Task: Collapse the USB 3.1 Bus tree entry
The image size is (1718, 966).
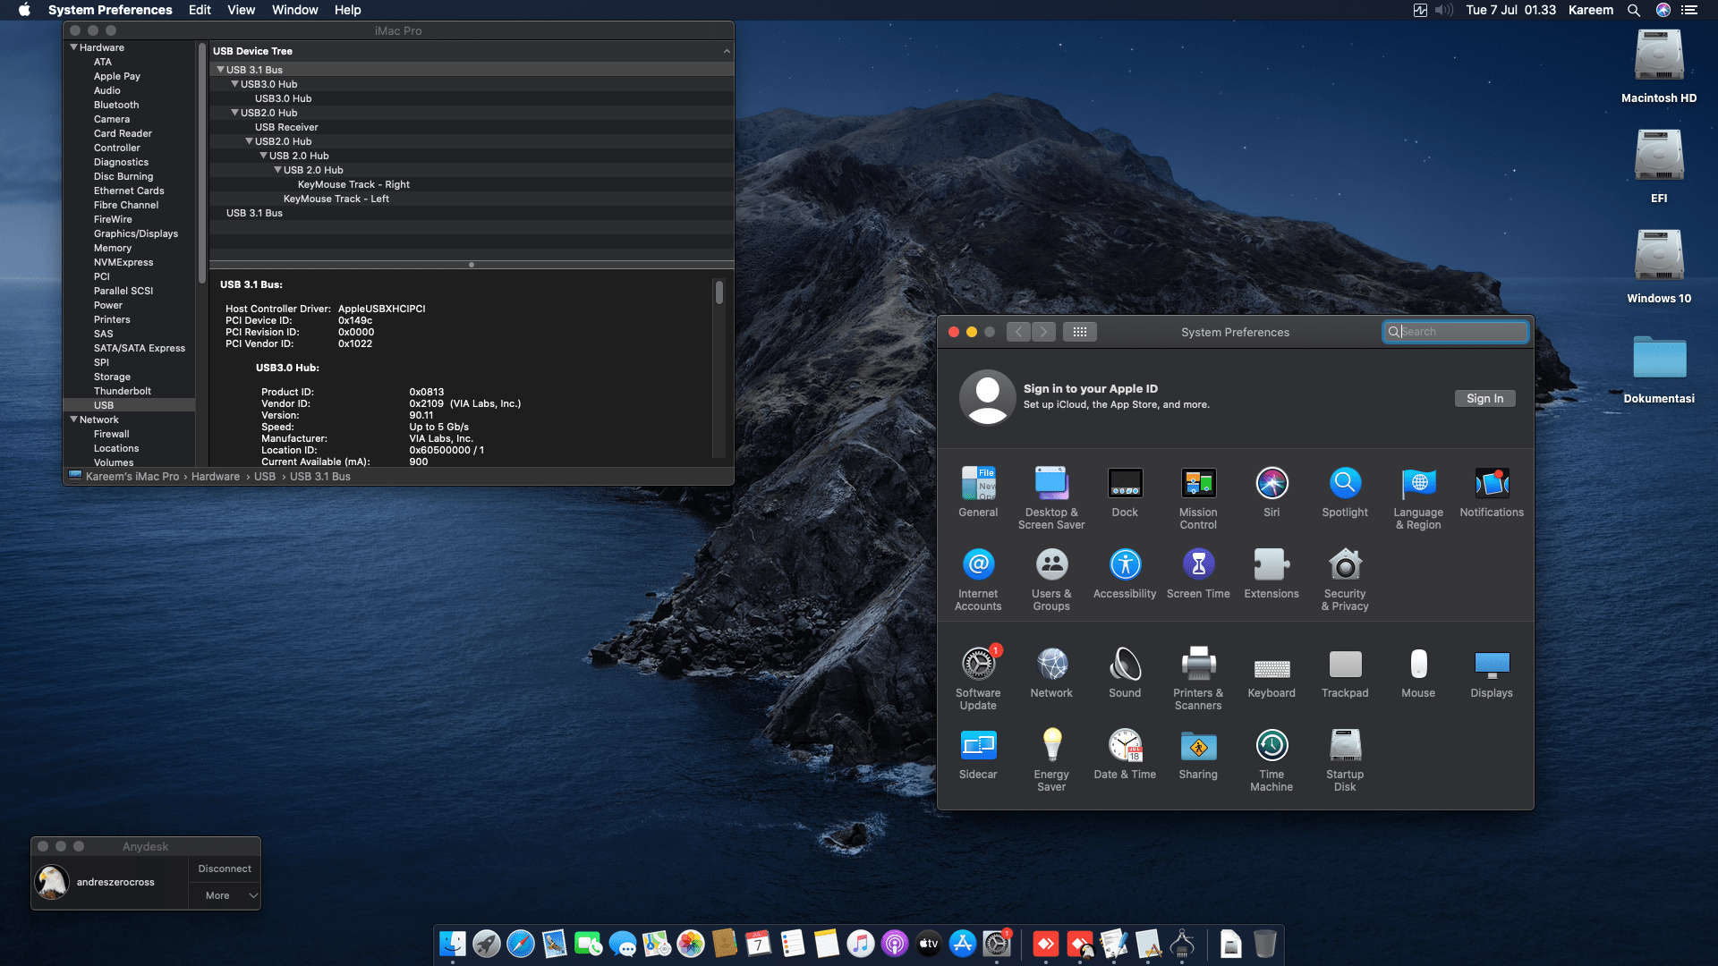Action: click(x=221, y=69)
